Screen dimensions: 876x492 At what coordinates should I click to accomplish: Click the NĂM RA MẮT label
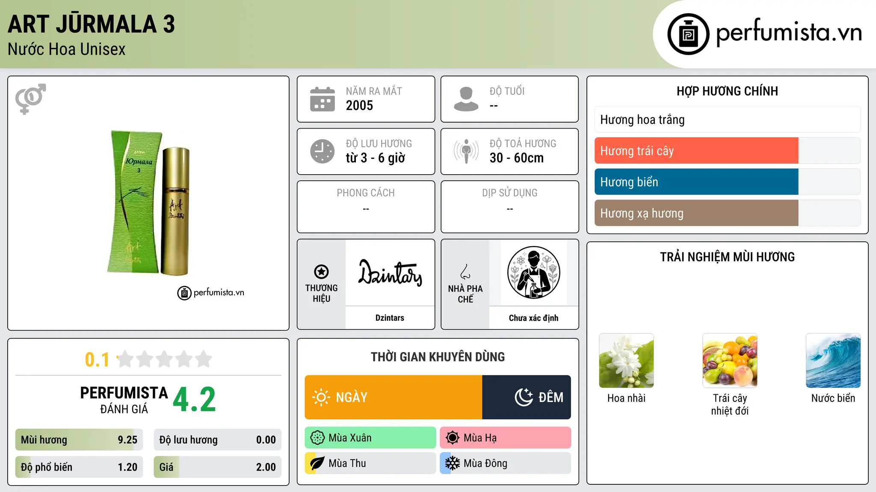click(374, 91)
